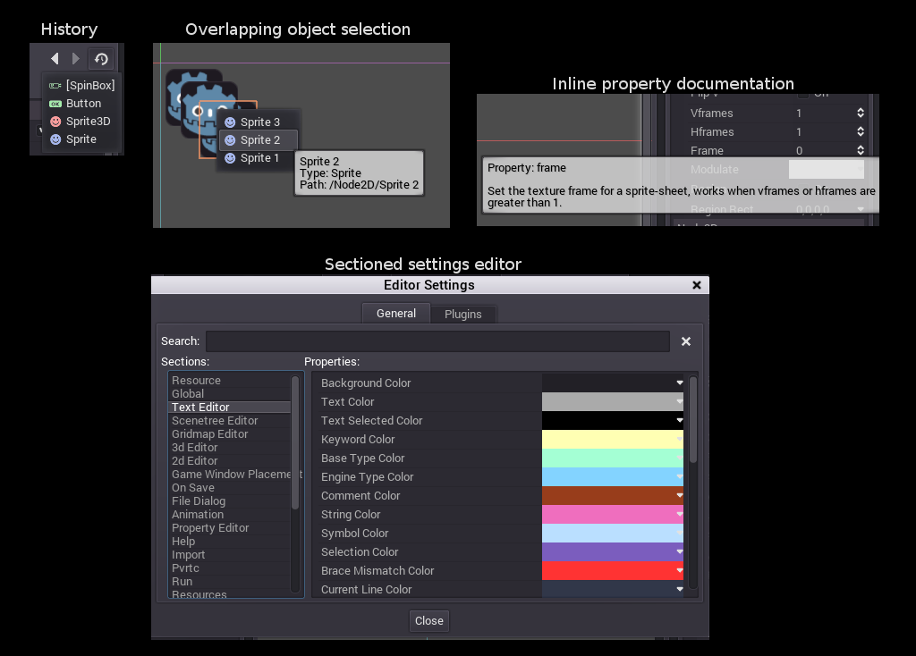The height and width of the screenshot is (656, 916).
Task: Expand the Background Color dropdown arrow
Action: (x=680, y=383)
